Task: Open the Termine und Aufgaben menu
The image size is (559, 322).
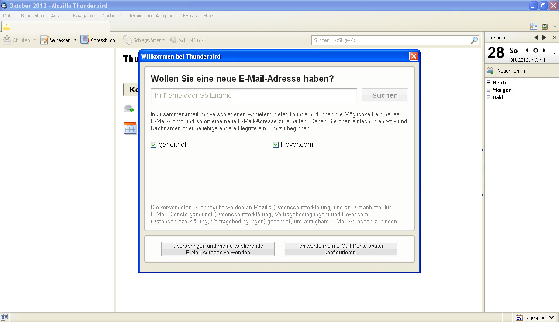Action: [152, 16]
